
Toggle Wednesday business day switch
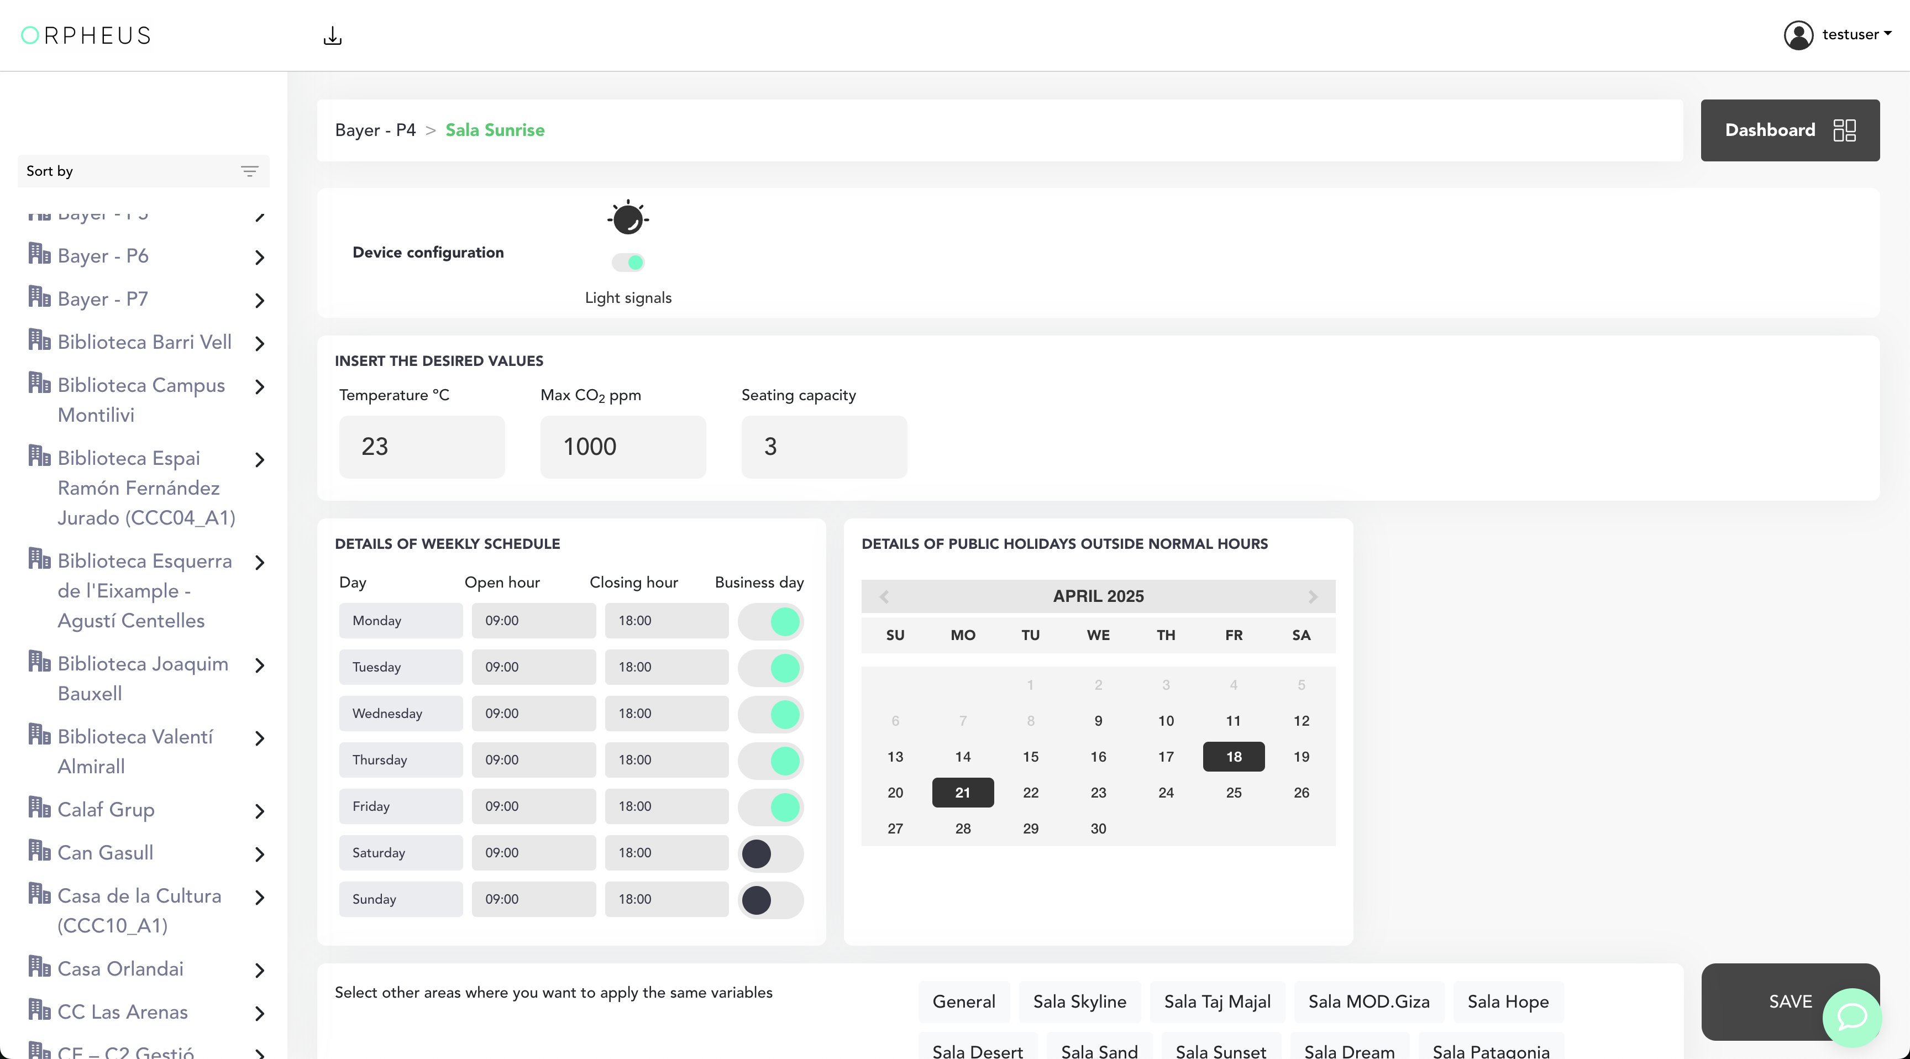(771, 714)
